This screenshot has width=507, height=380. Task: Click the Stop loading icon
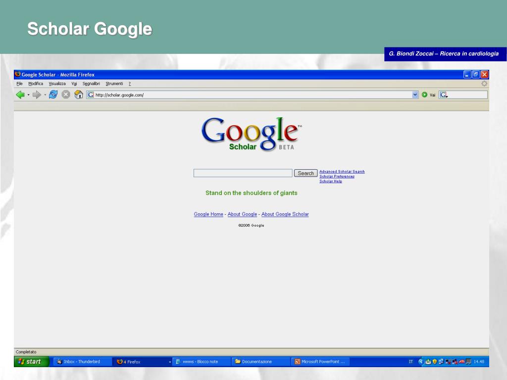[x=66, y=95]
